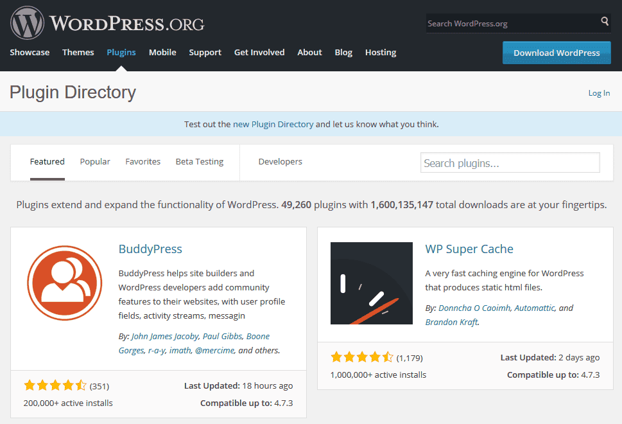Select the Plugins menu item
The width and height of the screenshot is (622, 424).
[x=121, y=53]
